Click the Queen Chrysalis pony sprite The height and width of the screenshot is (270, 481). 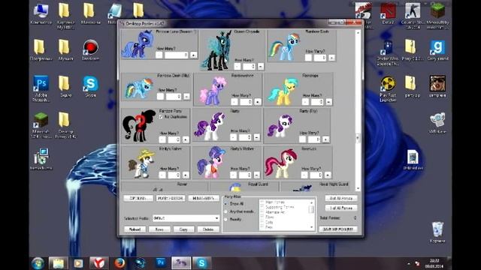(216, 50)
